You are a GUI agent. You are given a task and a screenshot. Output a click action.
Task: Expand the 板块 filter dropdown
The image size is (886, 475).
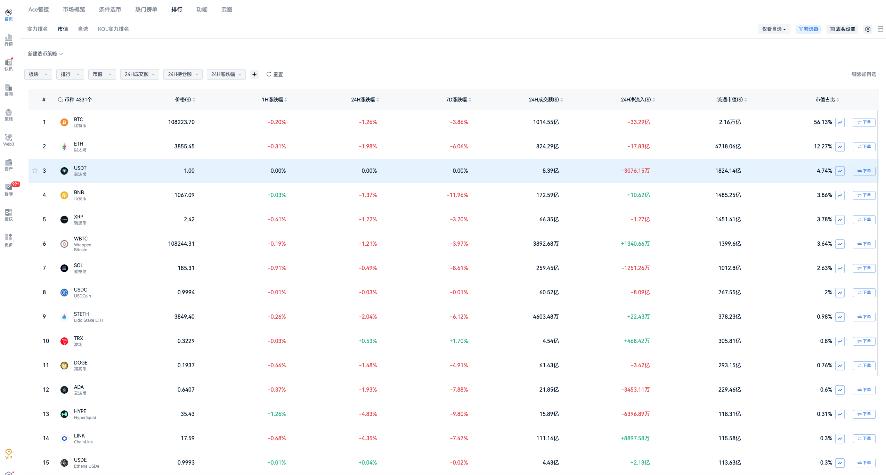tap(38, 74)
